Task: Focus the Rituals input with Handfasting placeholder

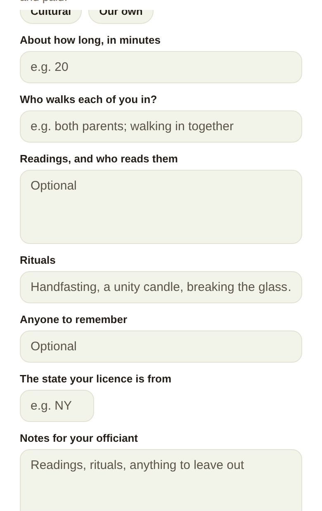Action: tap(161, 287)
